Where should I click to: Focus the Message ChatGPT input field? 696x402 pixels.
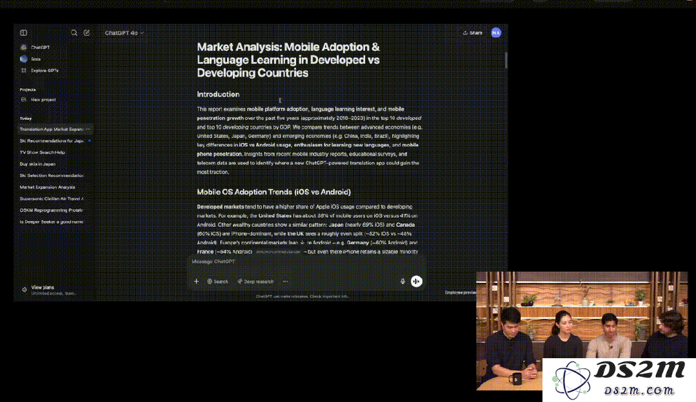[x=305, y=262]
